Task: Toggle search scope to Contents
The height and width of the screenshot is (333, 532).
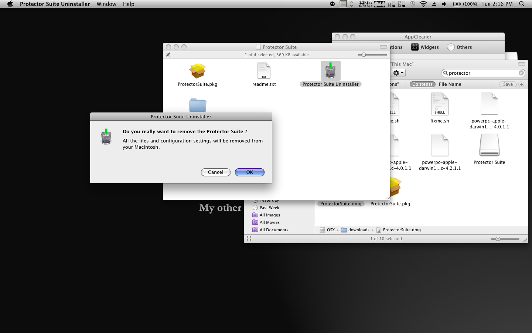Action: (x=422, y=84)
